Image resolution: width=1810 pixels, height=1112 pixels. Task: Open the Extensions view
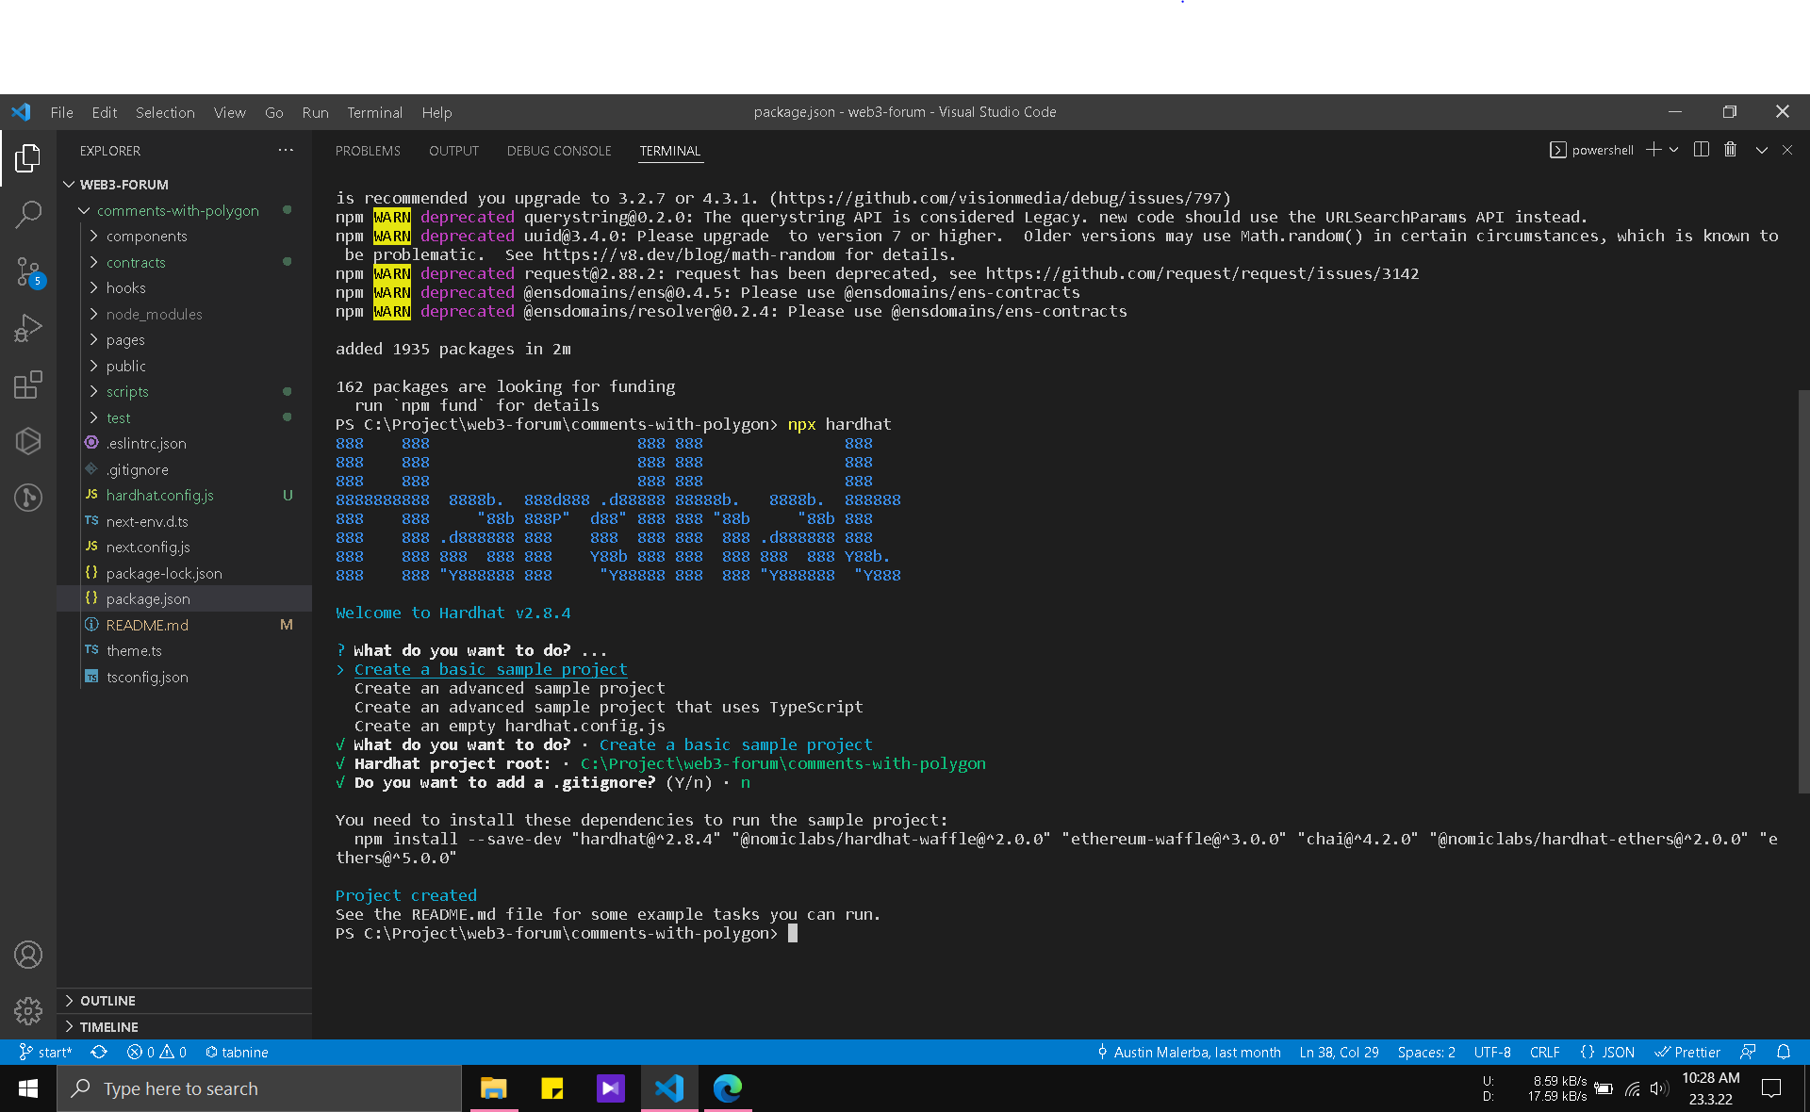point(27,384)
